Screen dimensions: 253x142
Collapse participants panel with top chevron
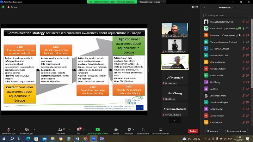click(x=204, y=8)
